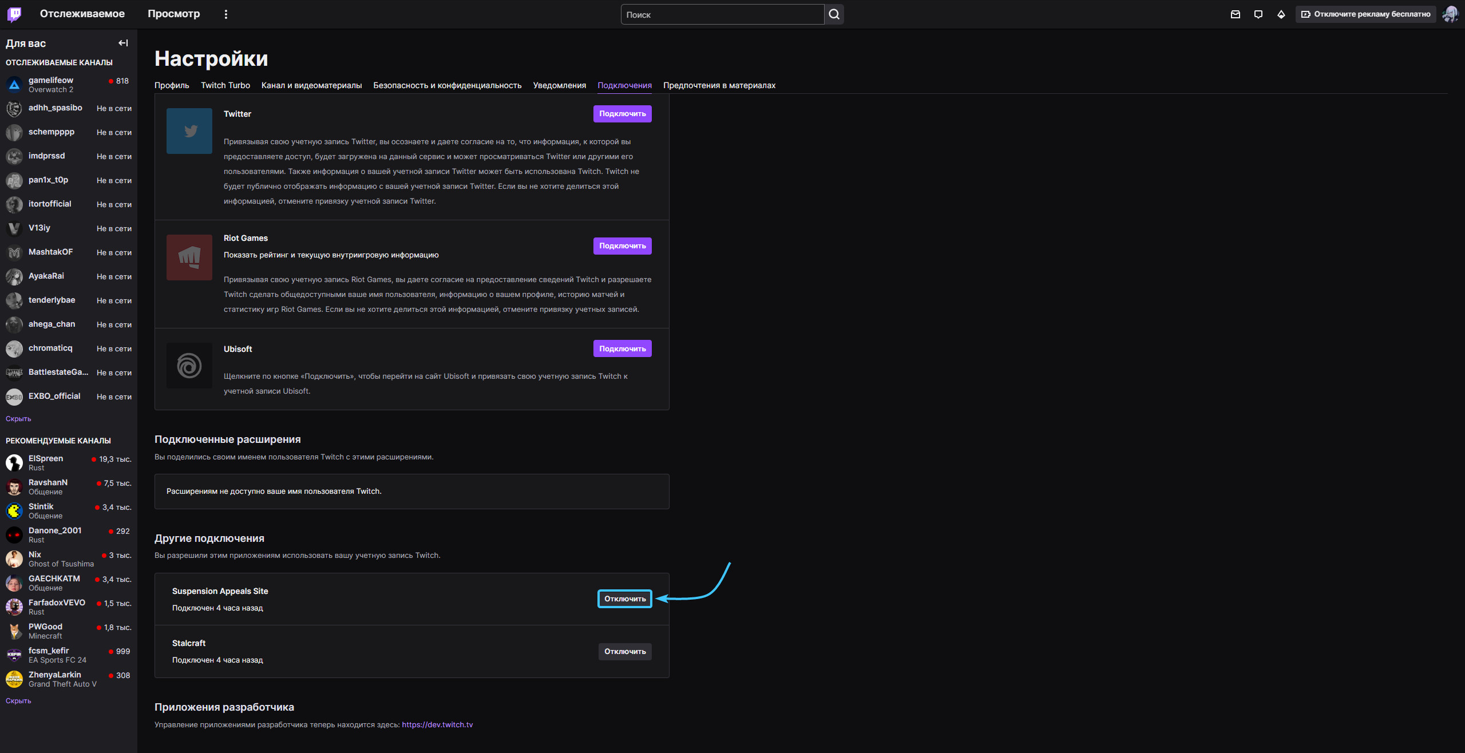Open the three-dot more menu
1465x753 pixels.
(226, 14)
